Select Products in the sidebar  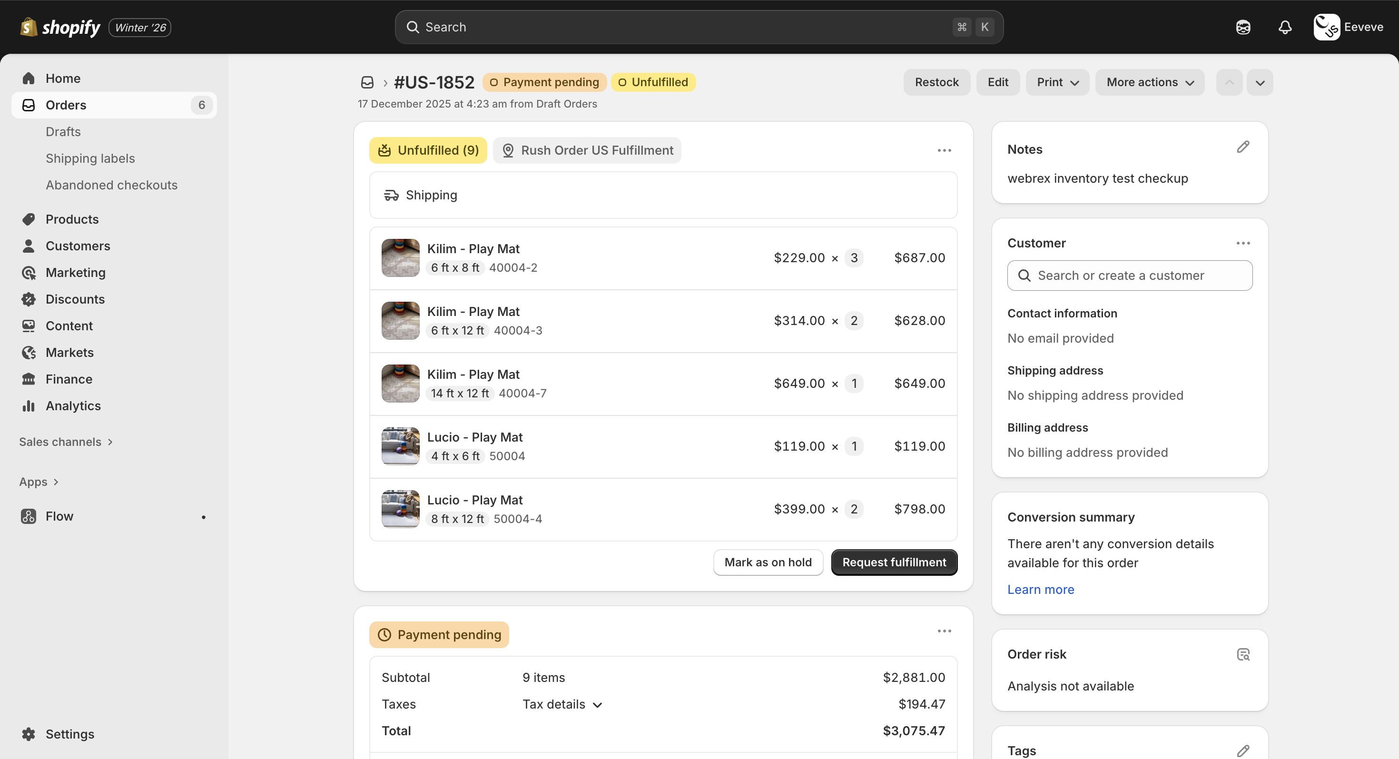[x=72, y=219]
